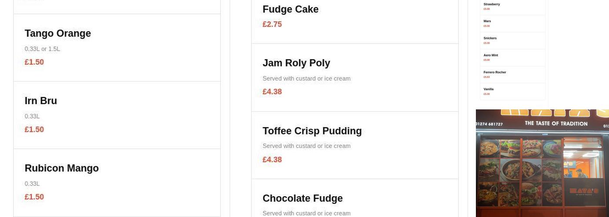The height and width of the screenshot is (217, 609).
Task: Pick Snickers from the small menu list
Action: (490, 38)
